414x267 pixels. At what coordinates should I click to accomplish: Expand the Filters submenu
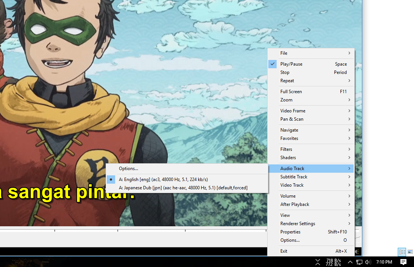[311, 149]
